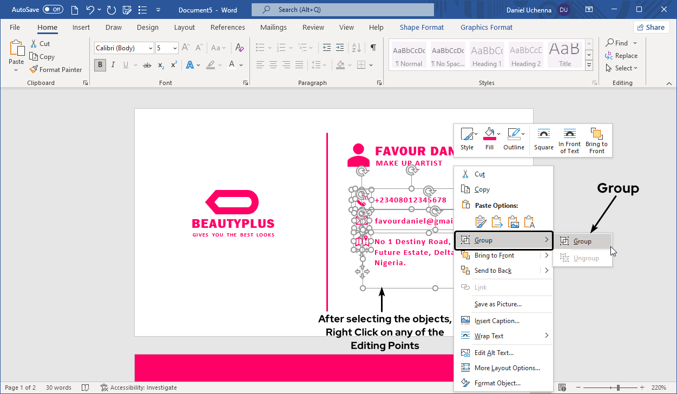Click the Share button
The width and height of the screenshot is (677, 394).
click(651, 27)
